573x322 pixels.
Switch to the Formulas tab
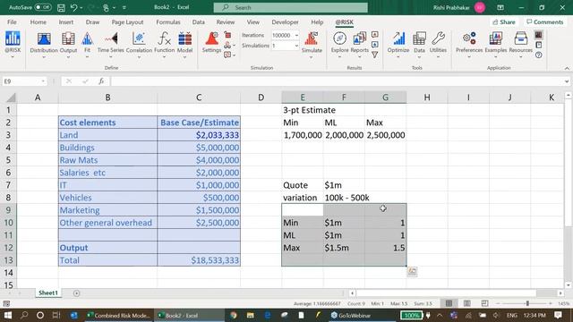[167, 21]
